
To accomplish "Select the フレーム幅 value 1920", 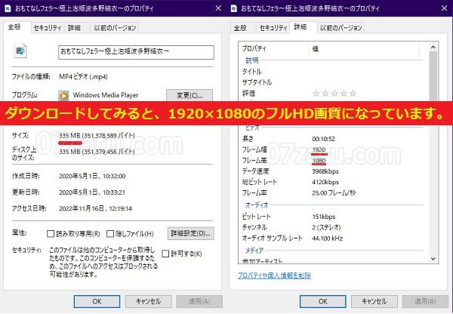I will (319, 149).
